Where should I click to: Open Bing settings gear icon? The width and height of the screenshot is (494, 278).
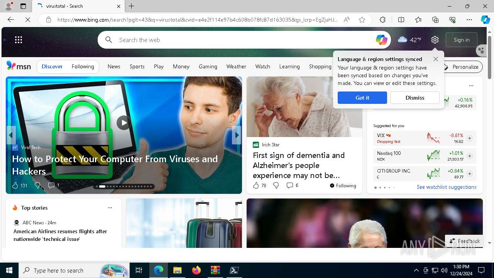point(435,40)
